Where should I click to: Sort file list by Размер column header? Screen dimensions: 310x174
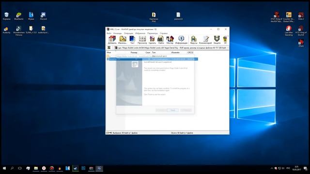pos(134,53)
